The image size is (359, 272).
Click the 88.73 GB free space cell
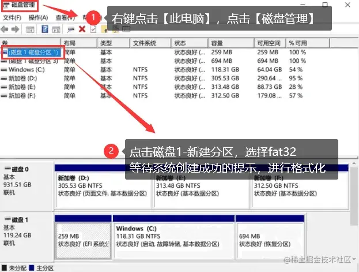pos(270,87)
